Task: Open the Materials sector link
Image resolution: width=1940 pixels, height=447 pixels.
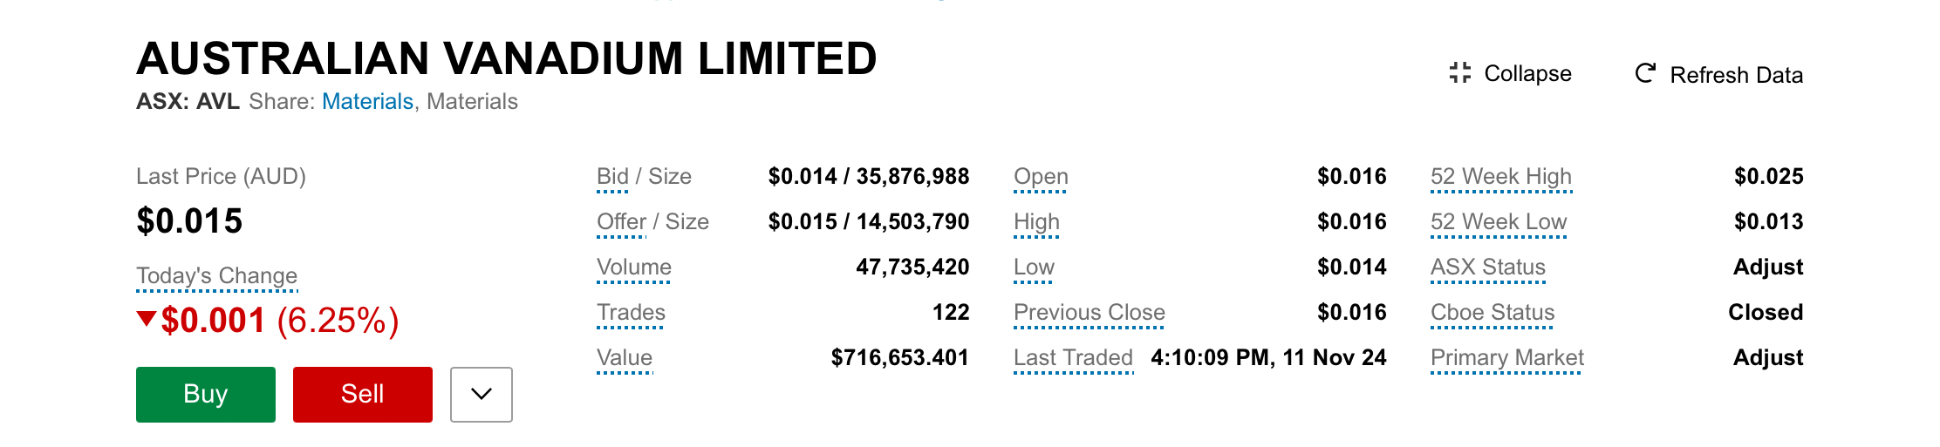Action: pyautogui.click(x=367, y=102)
